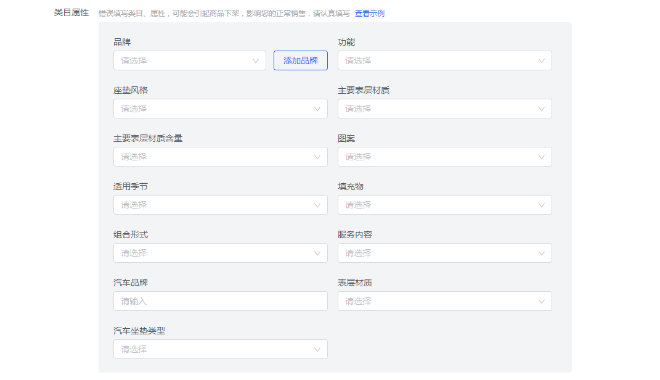Click the chevron arrow in 功能 field
660x380 pixels.
pyautogui.click(x=542, y=60)
